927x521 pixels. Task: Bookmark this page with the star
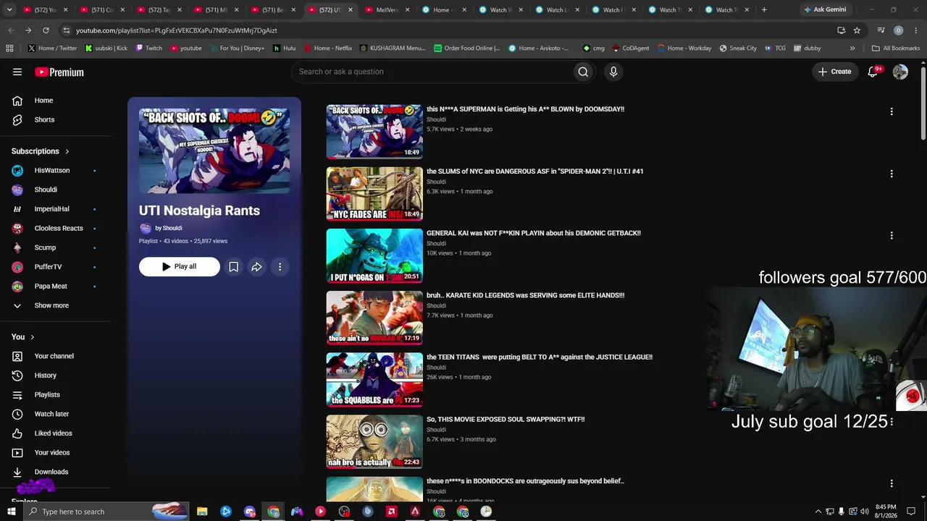point(857,30)
